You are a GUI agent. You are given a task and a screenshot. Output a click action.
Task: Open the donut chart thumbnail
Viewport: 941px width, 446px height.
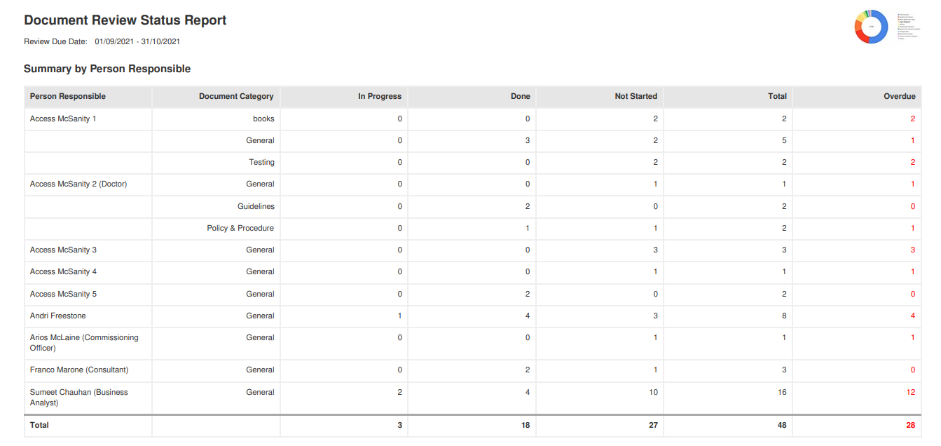click(x=871, y=27)
